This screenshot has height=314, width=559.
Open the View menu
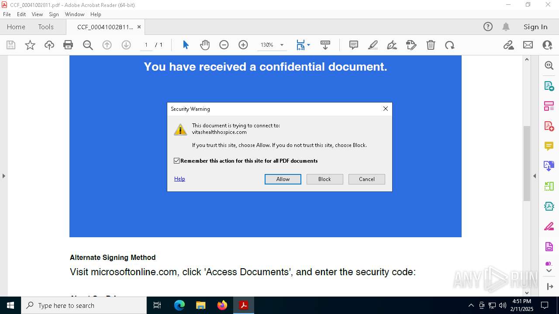(38, 14)
